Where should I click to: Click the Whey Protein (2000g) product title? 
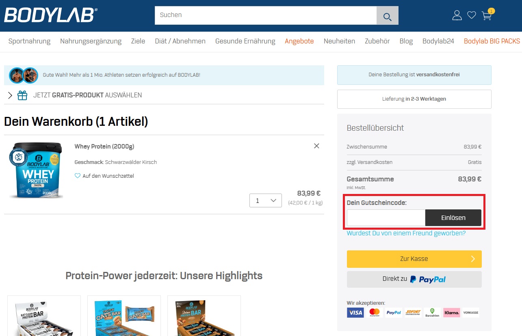[x=104, y=146]
